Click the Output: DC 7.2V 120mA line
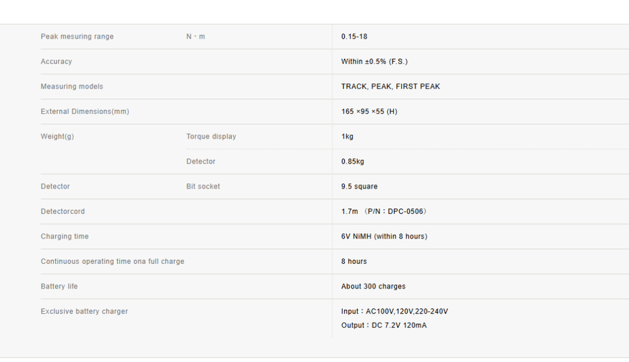Image resolution: width=629 pixels, height=362 pixels. 384,325
